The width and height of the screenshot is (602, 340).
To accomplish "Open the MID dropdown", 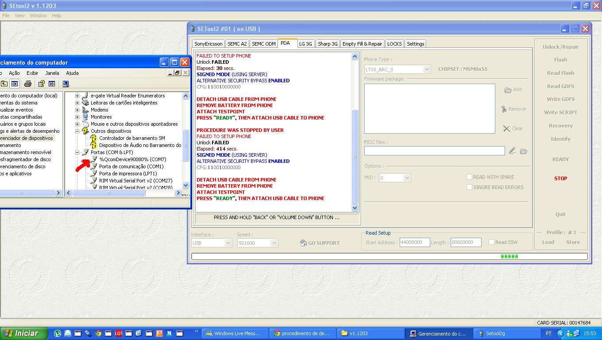I will [x=407, y=178].
